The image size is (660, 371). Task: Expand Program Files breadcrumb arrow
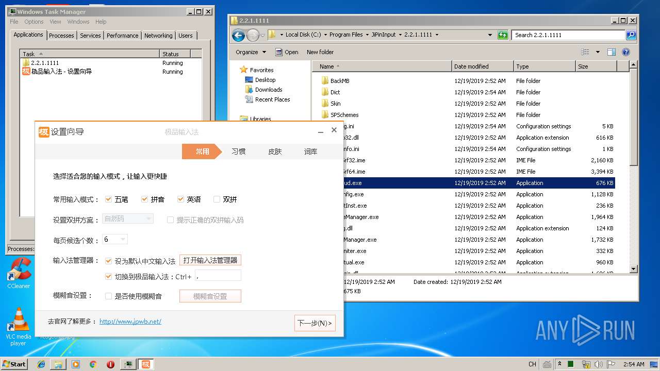click(368, 35)
